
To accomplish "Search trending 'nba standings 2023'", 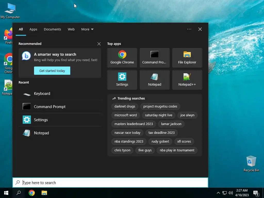I will click(129, 142).
